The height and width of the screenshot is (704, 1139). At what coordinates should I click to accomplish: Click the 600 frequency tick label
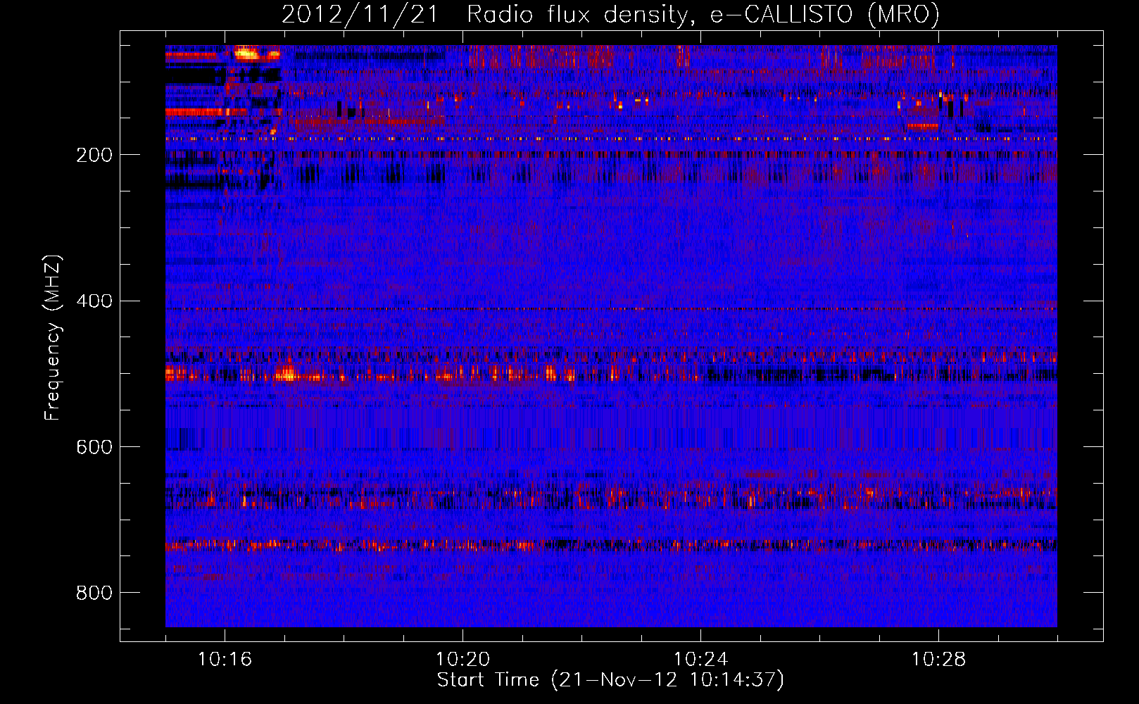[94, 447]
